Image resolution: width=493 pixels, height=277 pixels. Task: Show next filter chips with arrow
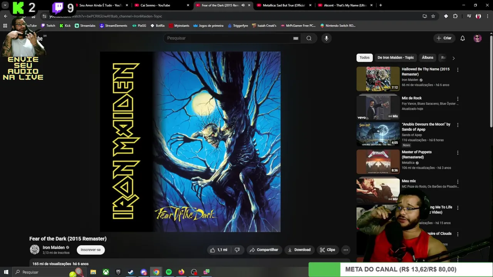(x=453, y=58)
